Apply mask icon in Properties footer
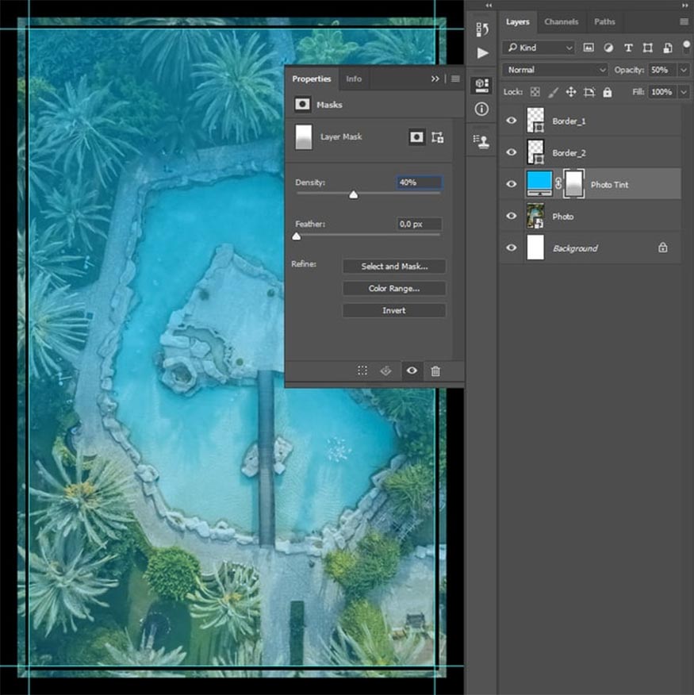Viewport: 694px width, 695px height. (x=386, y=371)
